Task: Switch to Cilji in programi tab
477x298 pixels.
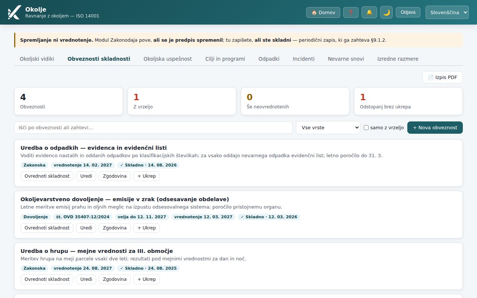Action: click(x=225, y=59)
